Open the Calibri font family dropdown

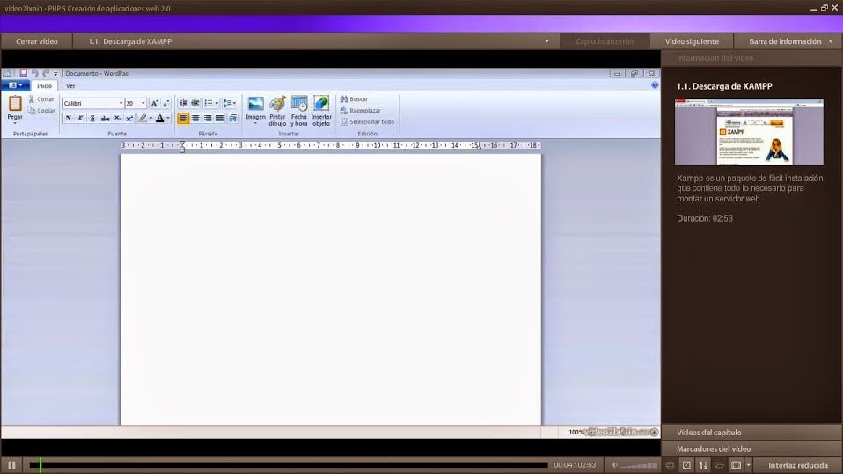[x=121, y=103]
